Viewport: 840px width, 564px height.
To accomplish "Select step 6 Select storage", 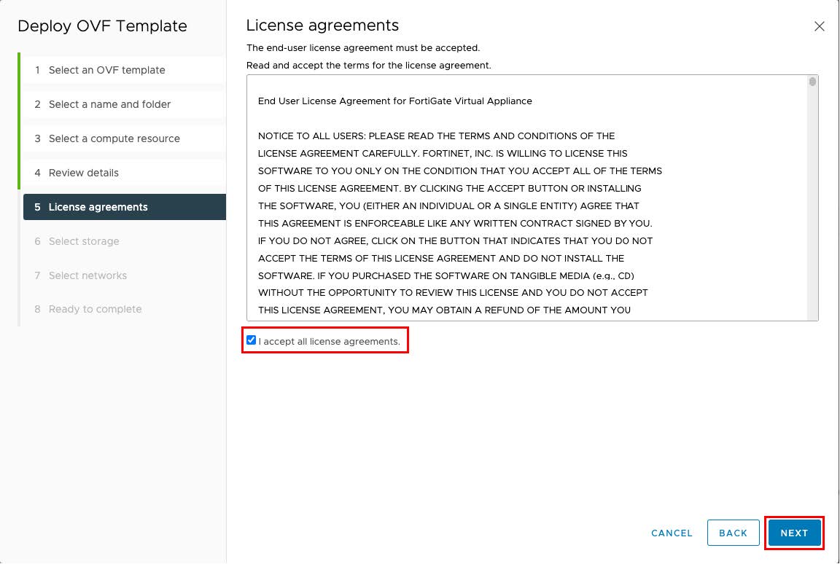I will click(124, 241).
